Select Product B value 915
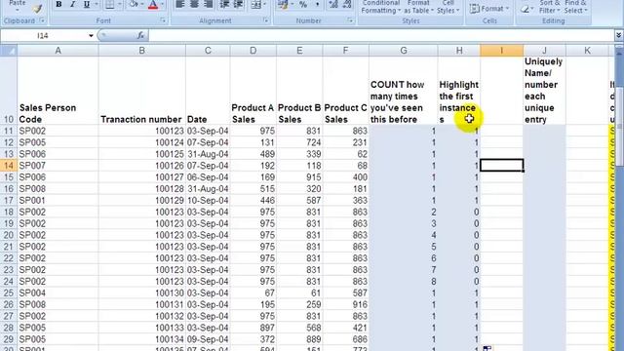The width and height of the screenshot is (624, 351). click(x=299, y=177)
